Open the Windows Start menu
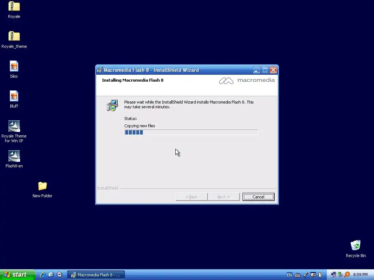 [x=18, y=275]
